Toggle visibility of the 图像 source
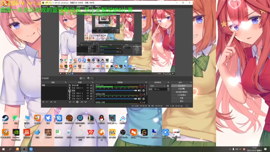 pyautogui.click(x=88, y=91)
